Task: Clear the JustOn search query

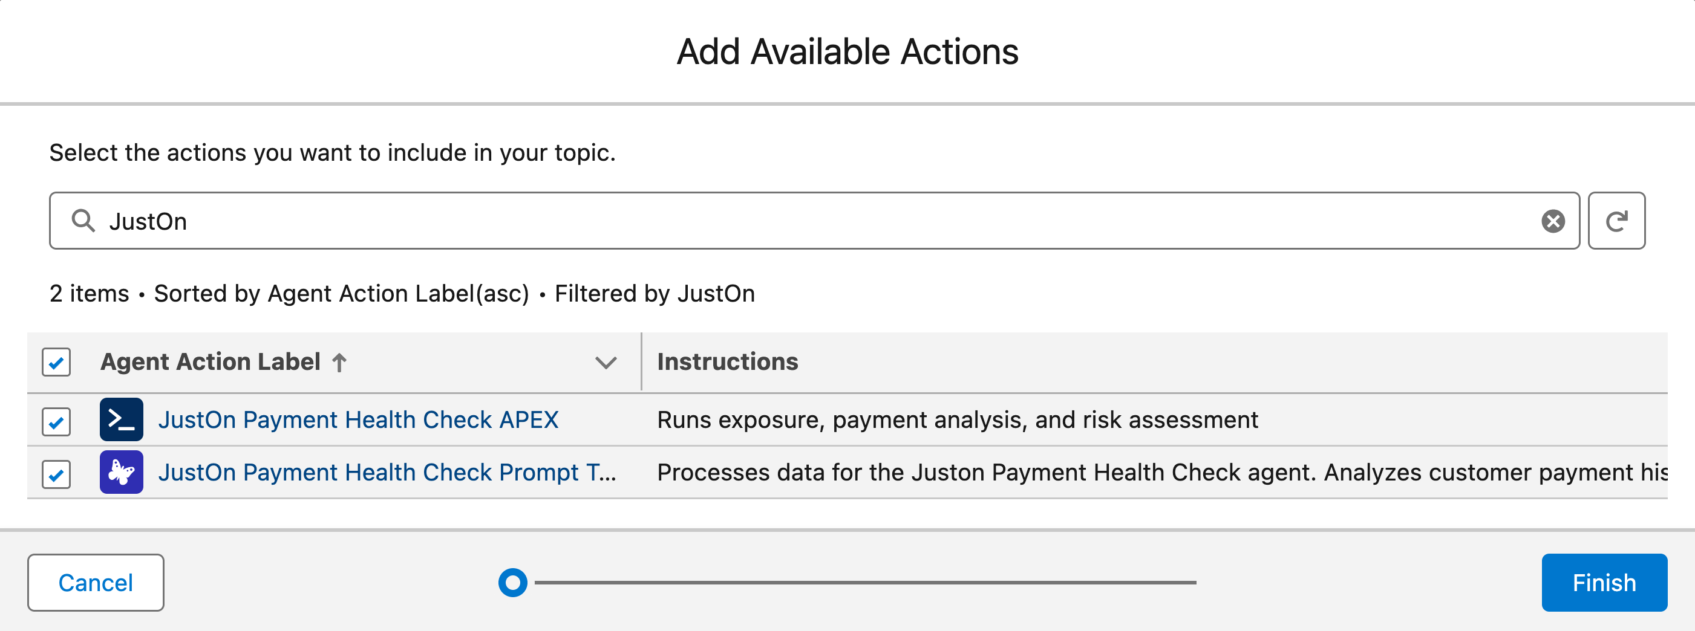Action: click(1553, 221)
